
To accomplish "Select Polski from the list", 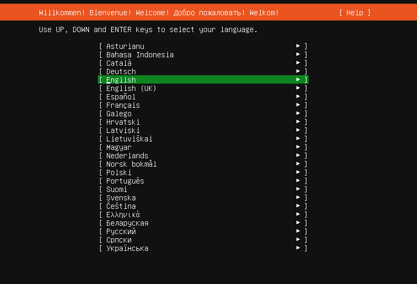I will [x=203, y=173].
